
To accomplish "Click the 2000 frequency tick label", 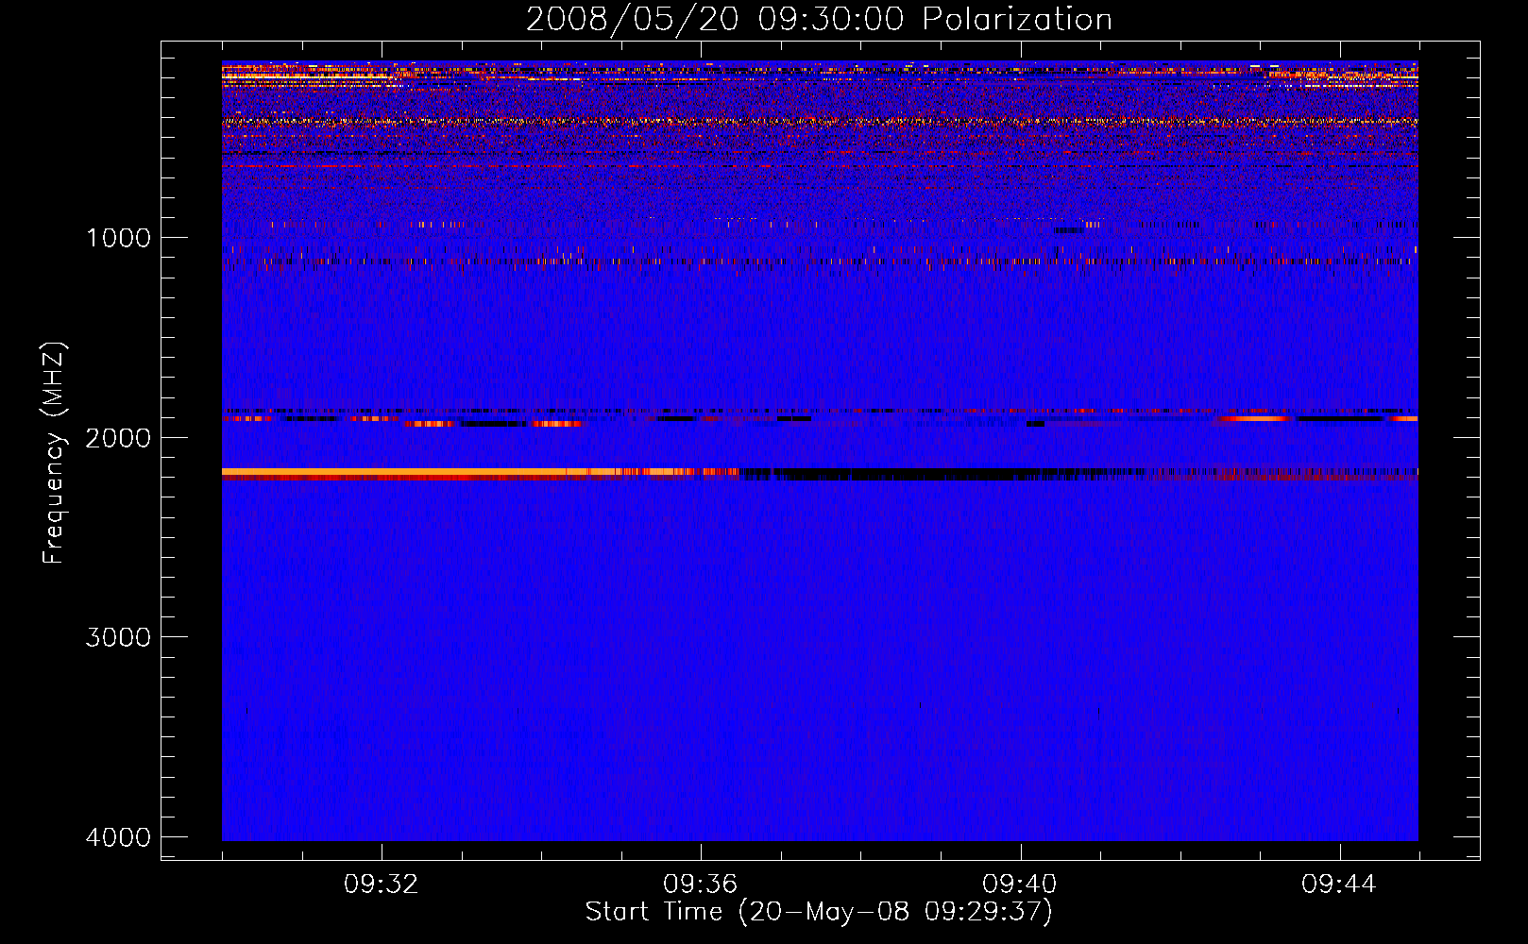I will tap(118, 437).
